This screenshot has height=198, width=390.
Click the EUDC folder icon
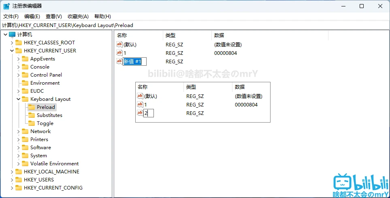[x=25, y=91]
